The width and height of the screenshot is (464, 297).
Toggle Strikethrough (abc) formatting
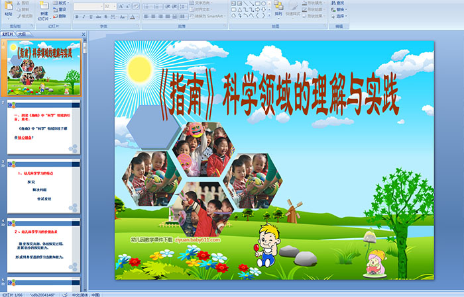[98, 17]
